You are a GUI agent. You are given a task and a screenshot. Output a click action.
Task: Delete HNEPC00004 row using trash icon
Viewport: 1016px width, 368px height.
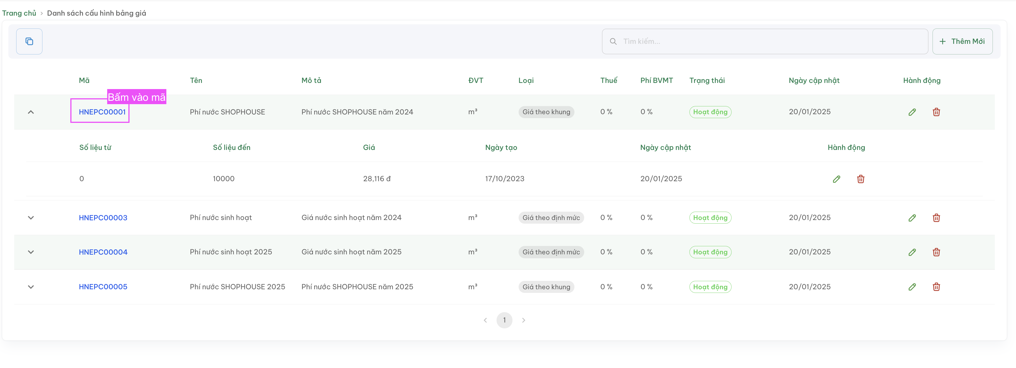936,252
